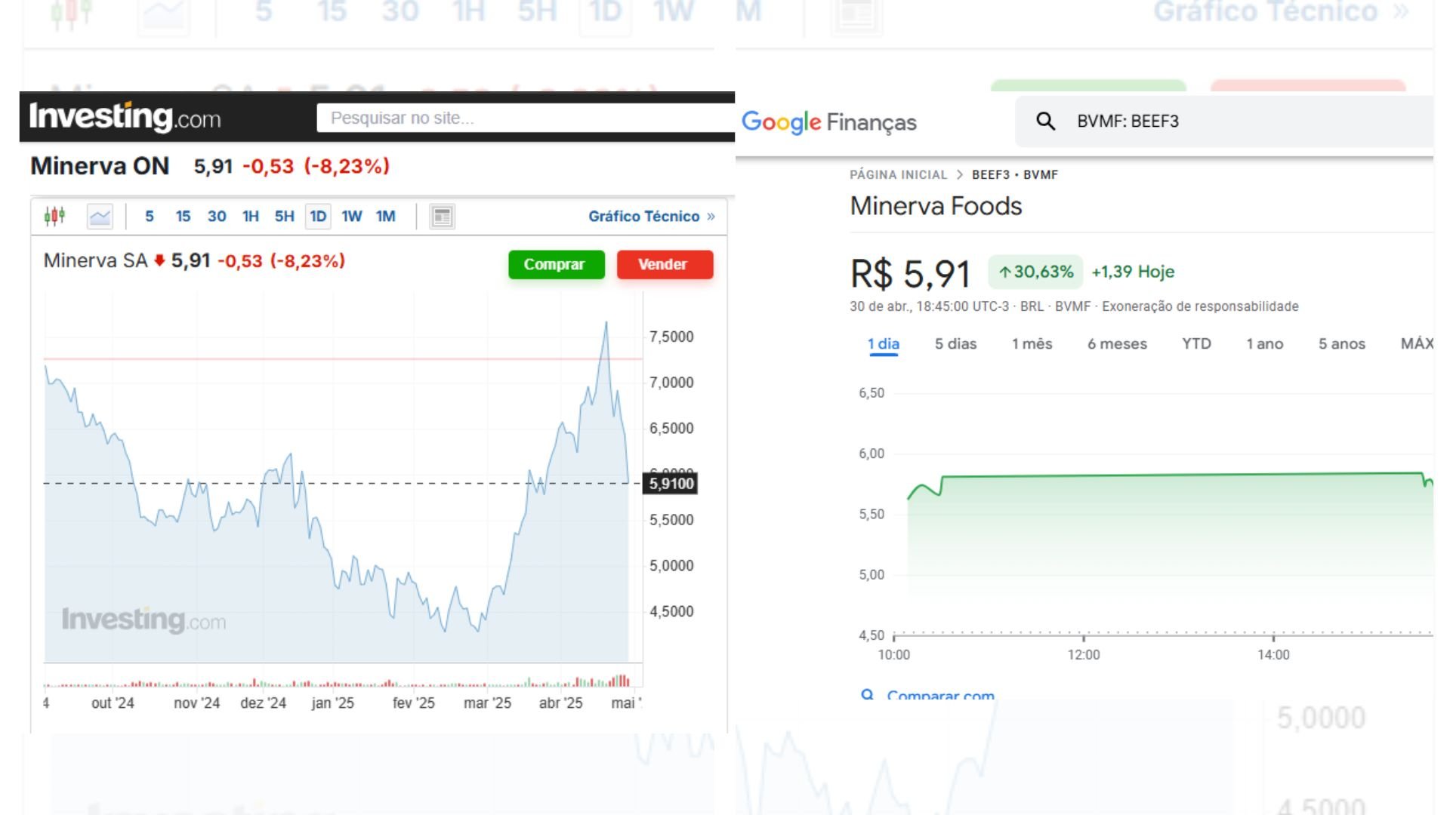Click the green Comprar button

click(556, 264)
